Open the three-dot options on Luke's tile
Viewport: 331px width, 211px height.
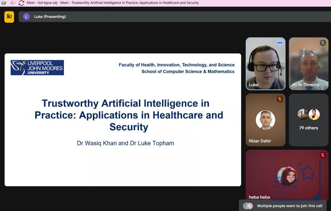point(280,43)
